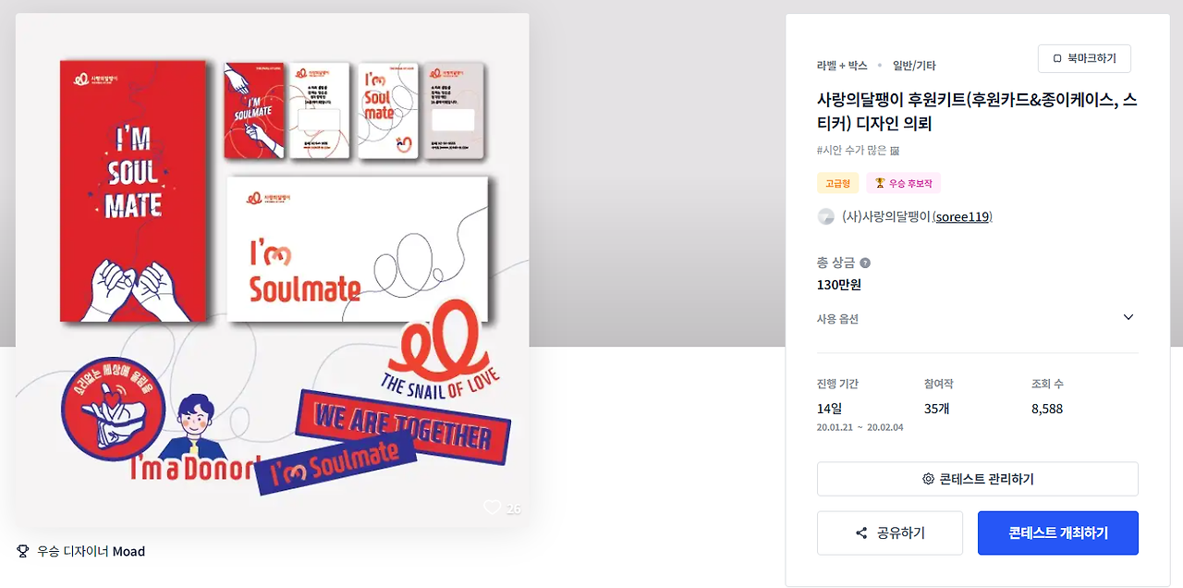This screenshot has width=1183, height=588.
Task: Click the client profile avatar icon
Action: tap(826, 216)
